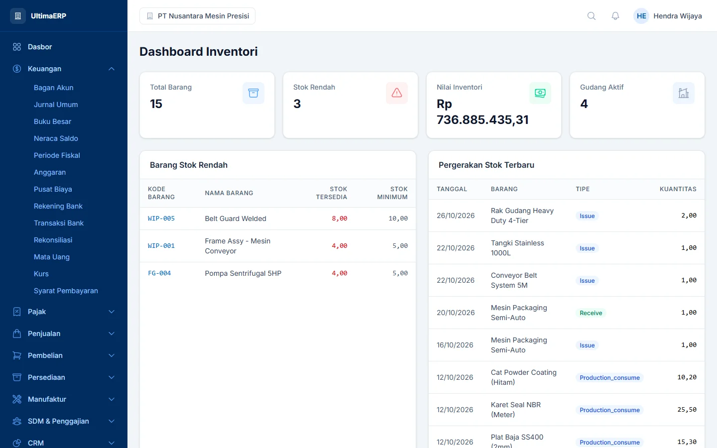This screenshot has height=448, width=717.
Task: Click the Rak Gudang Heavy Duty 4-Tier entry
Action: tap(522, 216)
